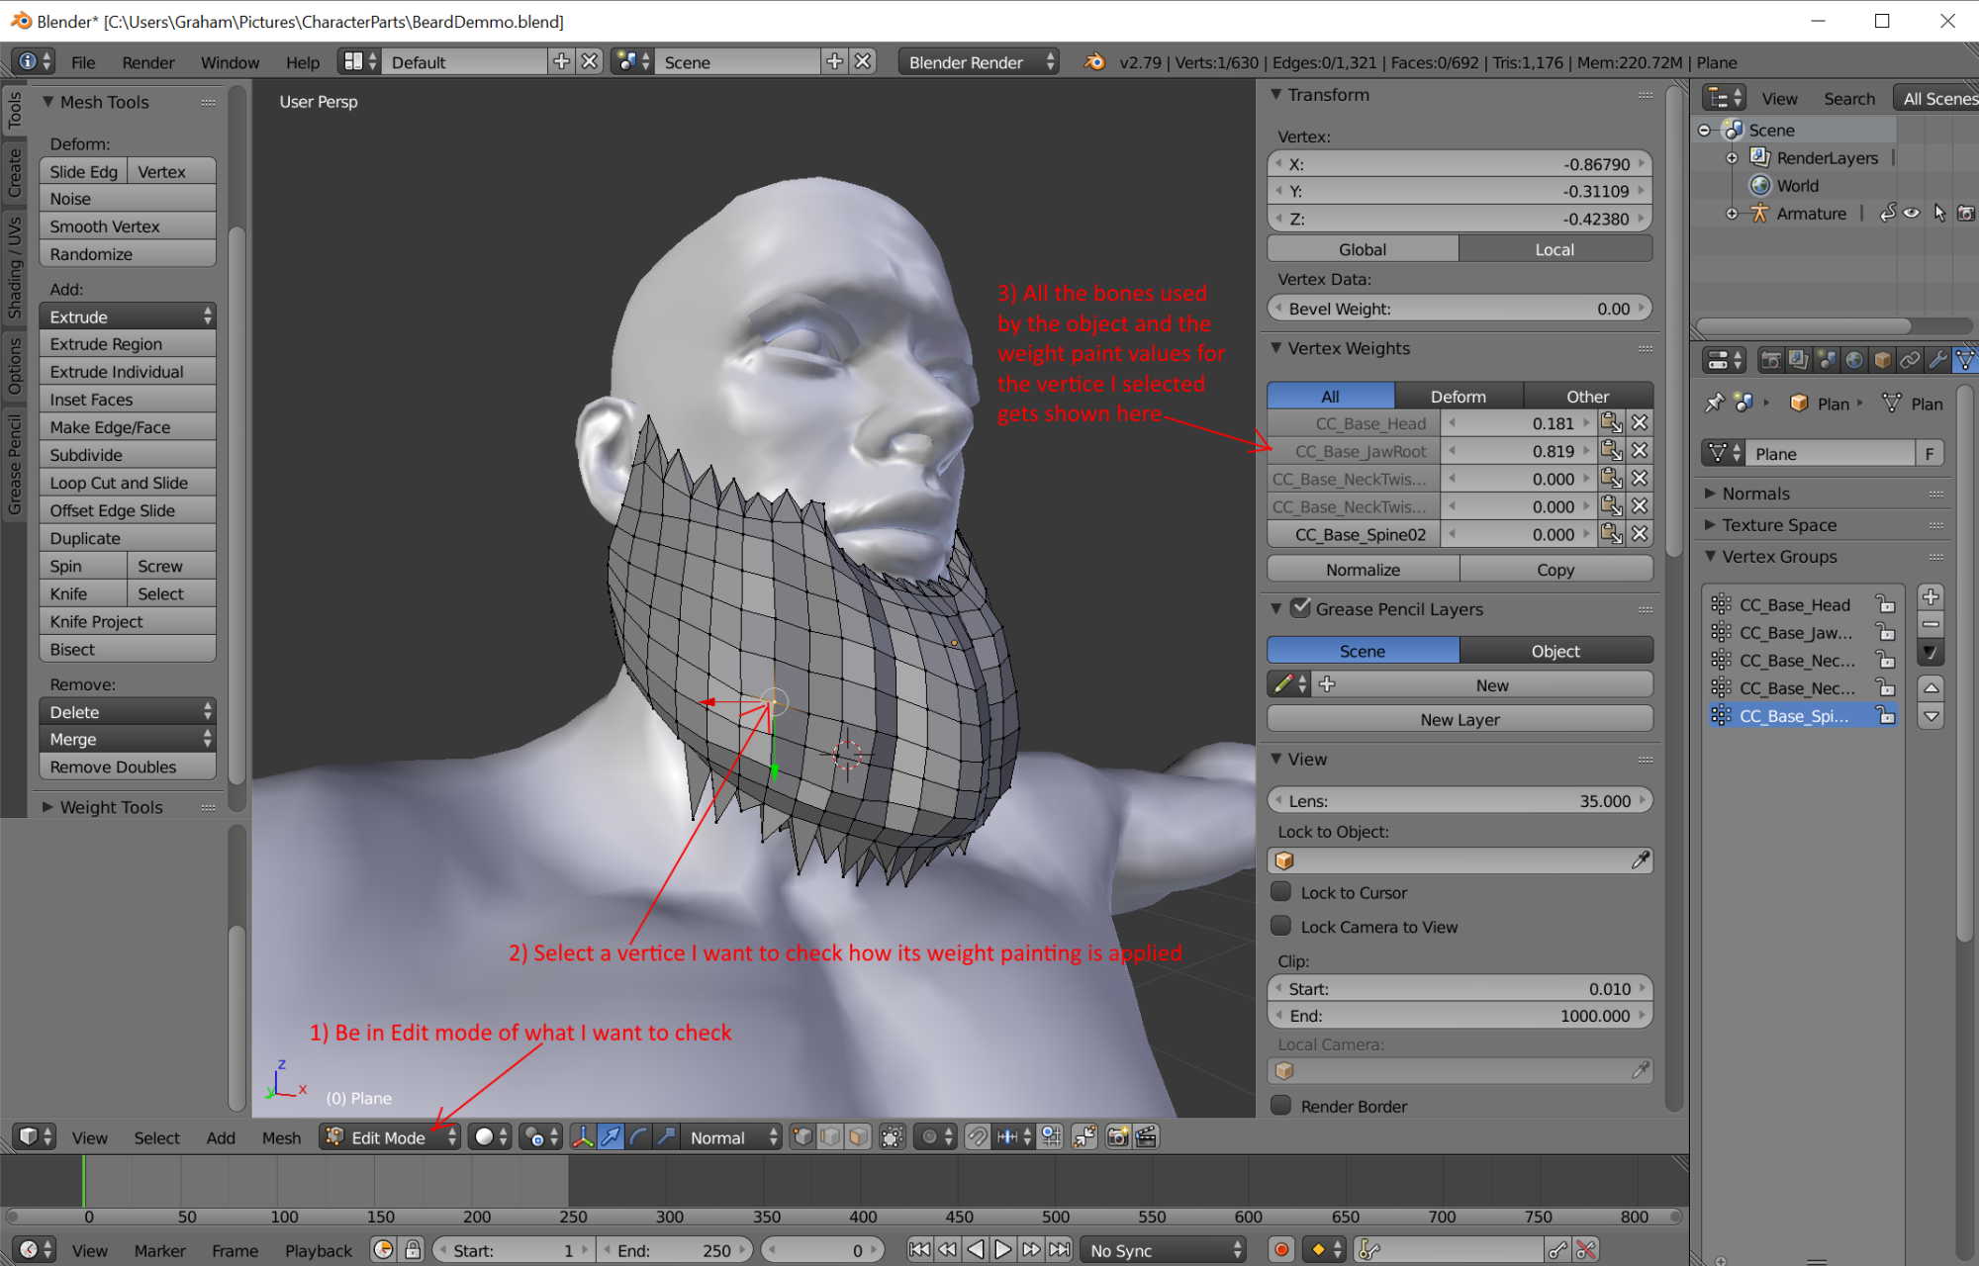The width and height of the screenshot is (1979, 1266).
Task: Open the Render menu in the top bar
Action: tap(148, 62)
